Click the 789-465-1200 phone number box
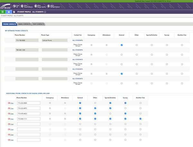This screenshot has height=147, width=193. [27, 50]
